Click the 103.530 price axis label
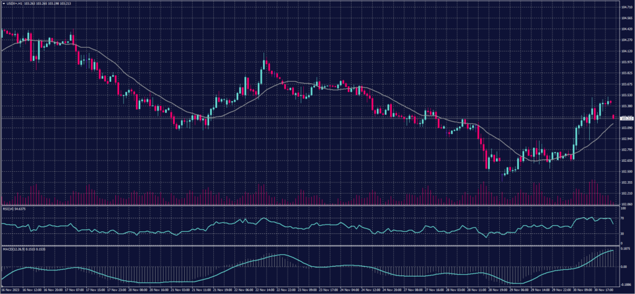 (x=626, y=95)
